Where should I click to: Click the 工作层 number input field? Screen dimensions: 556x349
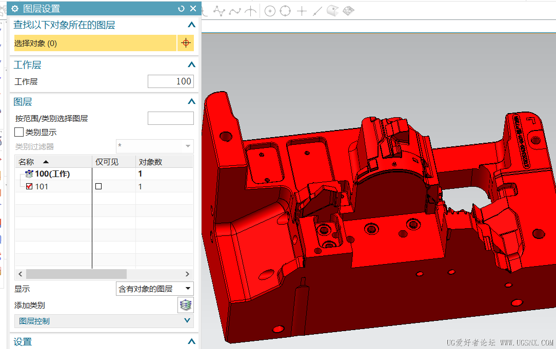click(170, 81)
